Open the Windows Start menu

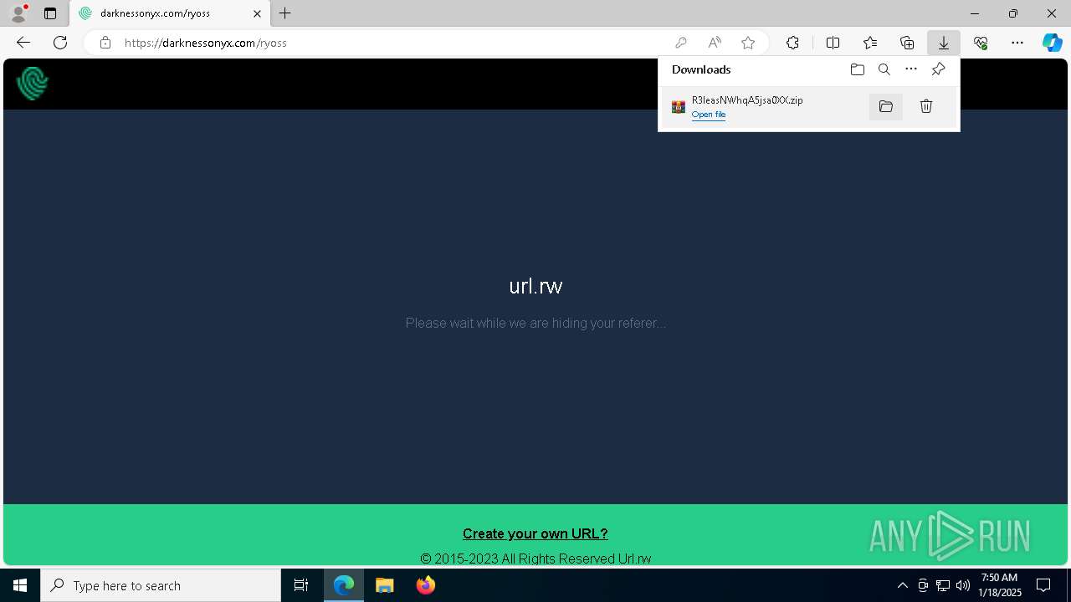point(20,585)
